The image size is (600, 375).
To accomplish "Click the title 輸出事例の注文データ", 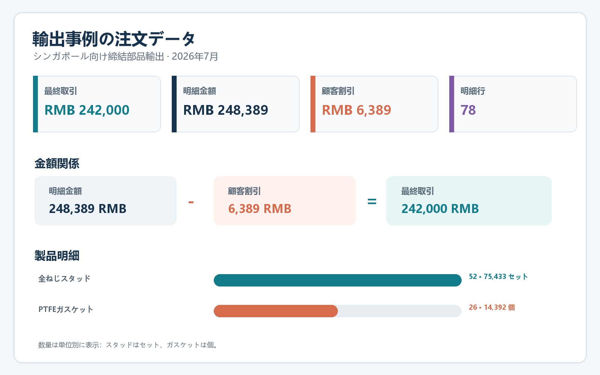I will coord(114,39).
